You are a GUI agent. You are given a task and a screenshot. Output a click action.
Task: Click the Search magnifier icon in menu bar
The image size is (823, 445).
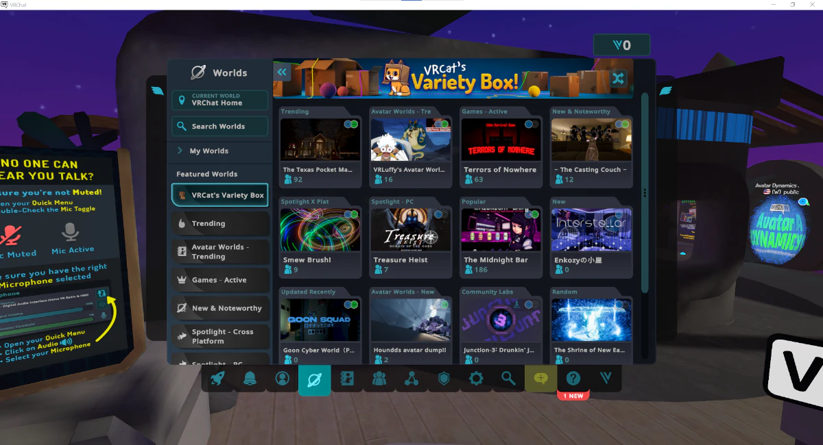pyautogui.click(x=508, y=379)
